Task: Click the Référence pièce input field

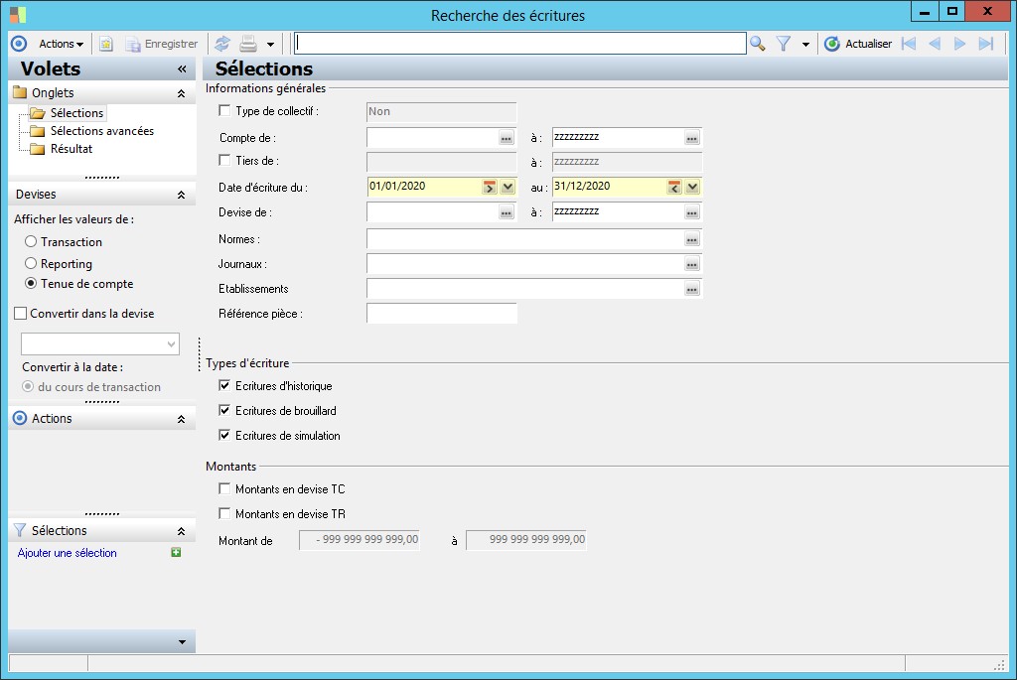Action: (442, 314)
